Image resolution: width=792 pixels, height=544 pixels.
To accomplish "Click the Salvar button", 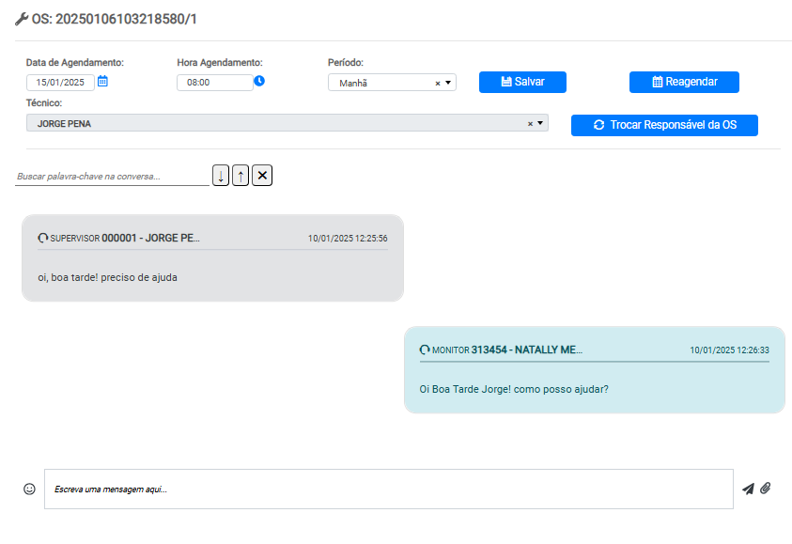I will (522, 82).
